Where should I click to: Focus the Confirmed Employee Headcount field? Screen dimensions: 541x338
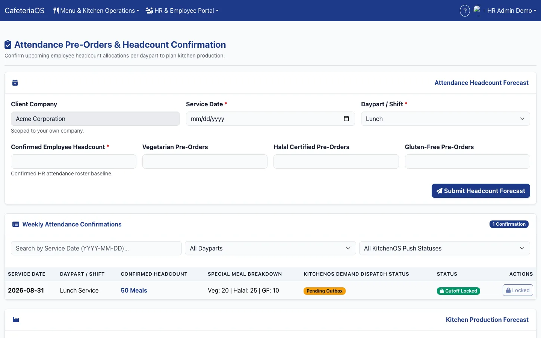[x=74, y=161]
